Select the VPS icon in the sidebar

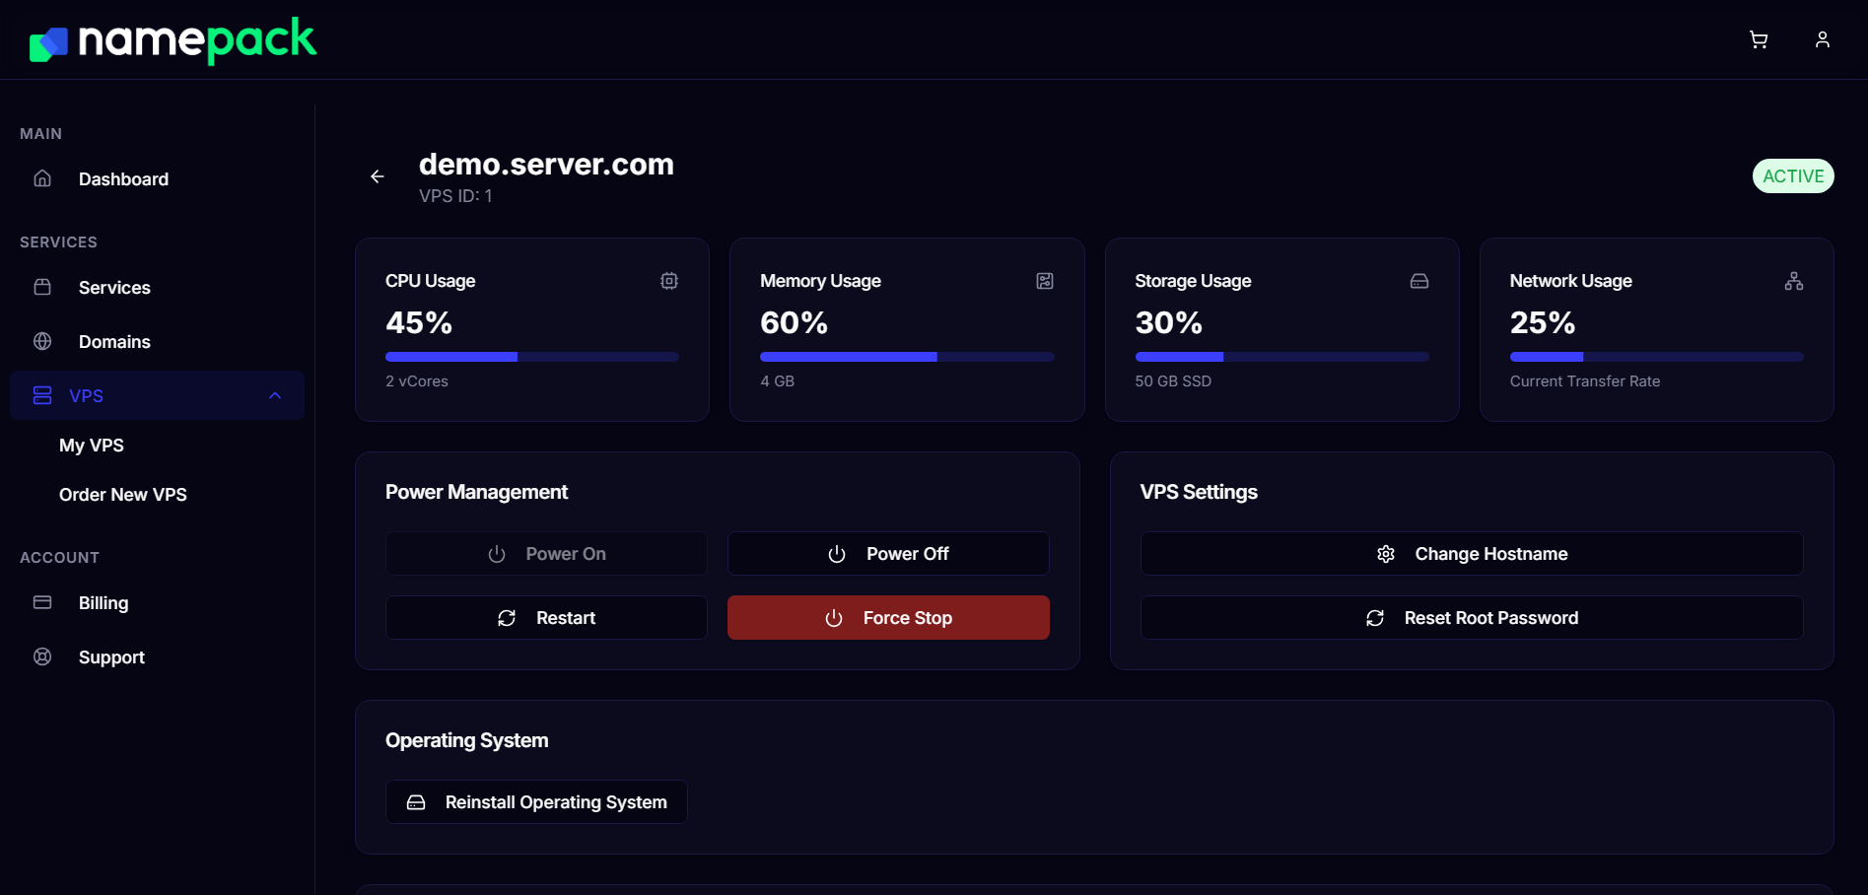[42, 394]
